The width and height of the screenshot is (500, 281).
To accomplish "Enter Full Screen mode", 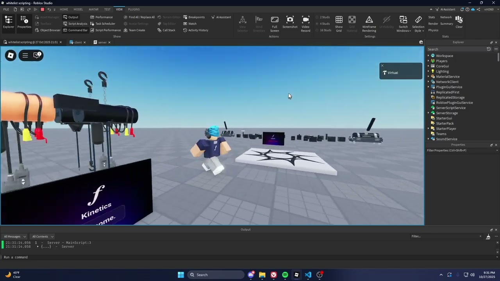I will (x=275, y=24).
